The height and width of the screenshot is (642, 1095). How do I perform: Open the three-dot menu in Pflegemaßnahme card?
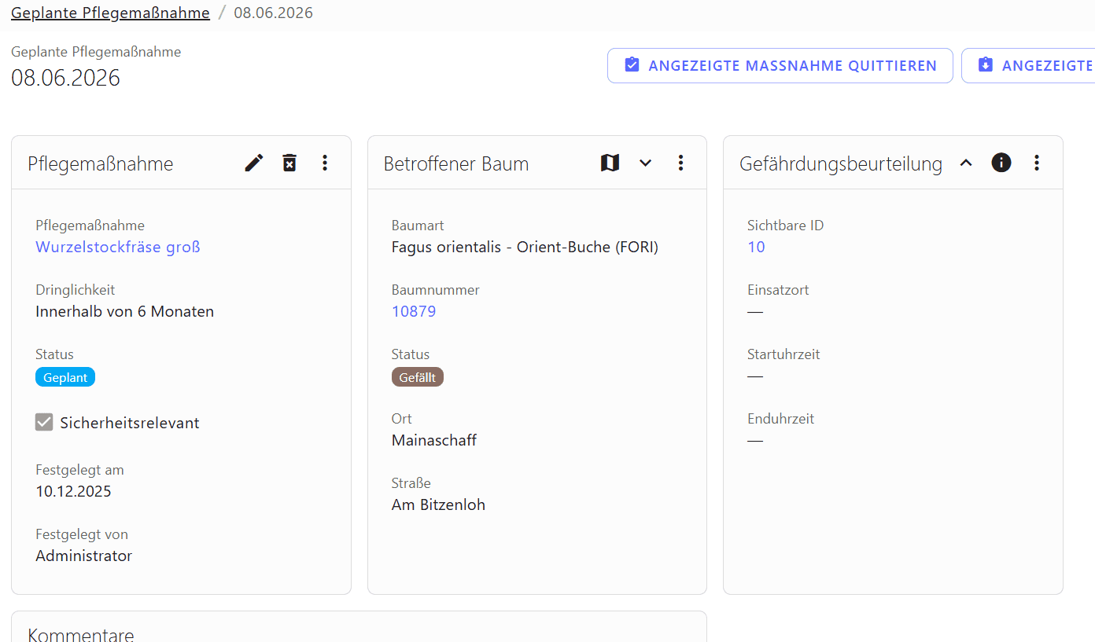(x=325, y=163)
